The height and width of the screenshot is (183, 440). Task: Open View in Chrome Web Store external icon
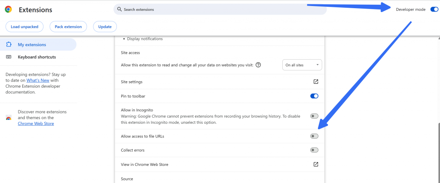point(316,164)
